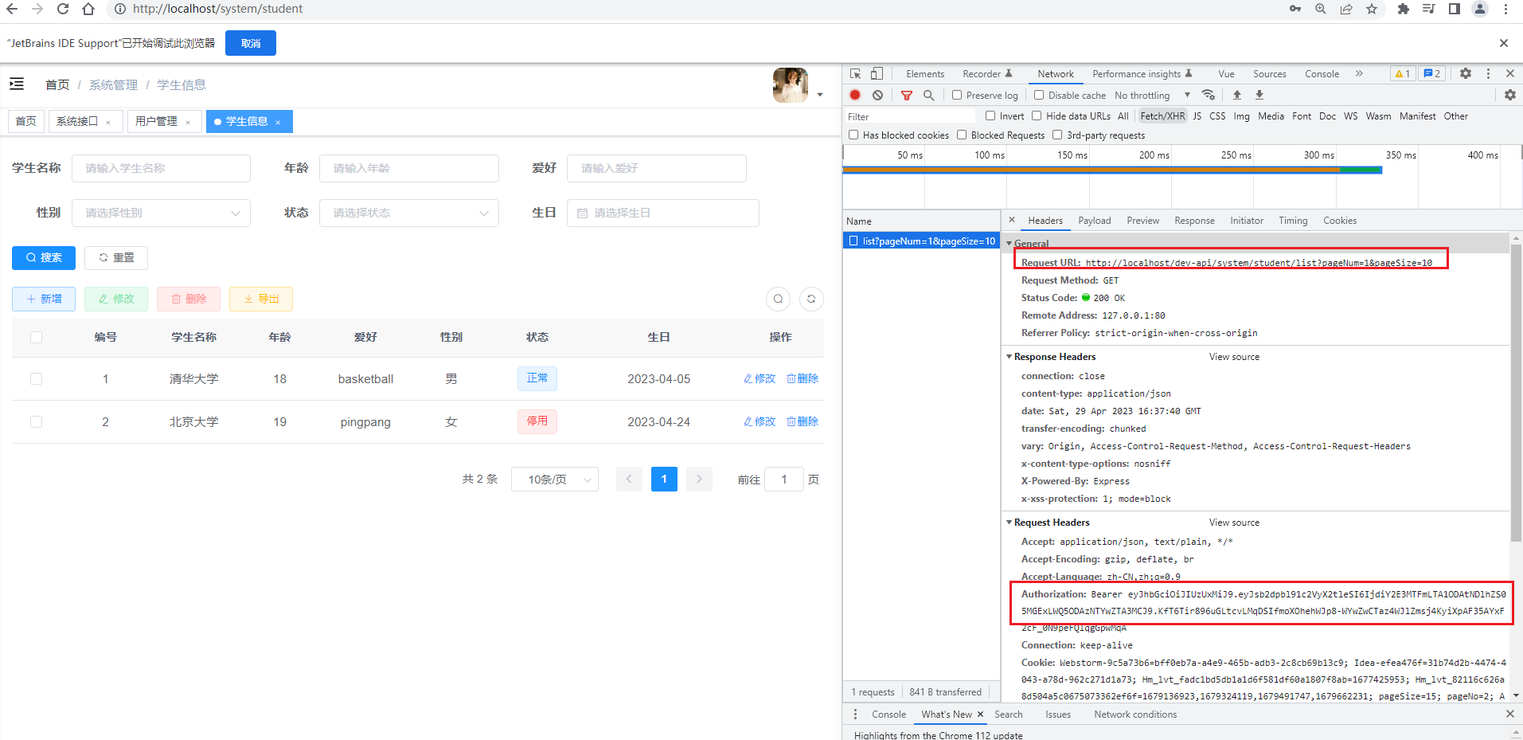Switch to Console panel

pyautogui.click(x=1322, y=73)
